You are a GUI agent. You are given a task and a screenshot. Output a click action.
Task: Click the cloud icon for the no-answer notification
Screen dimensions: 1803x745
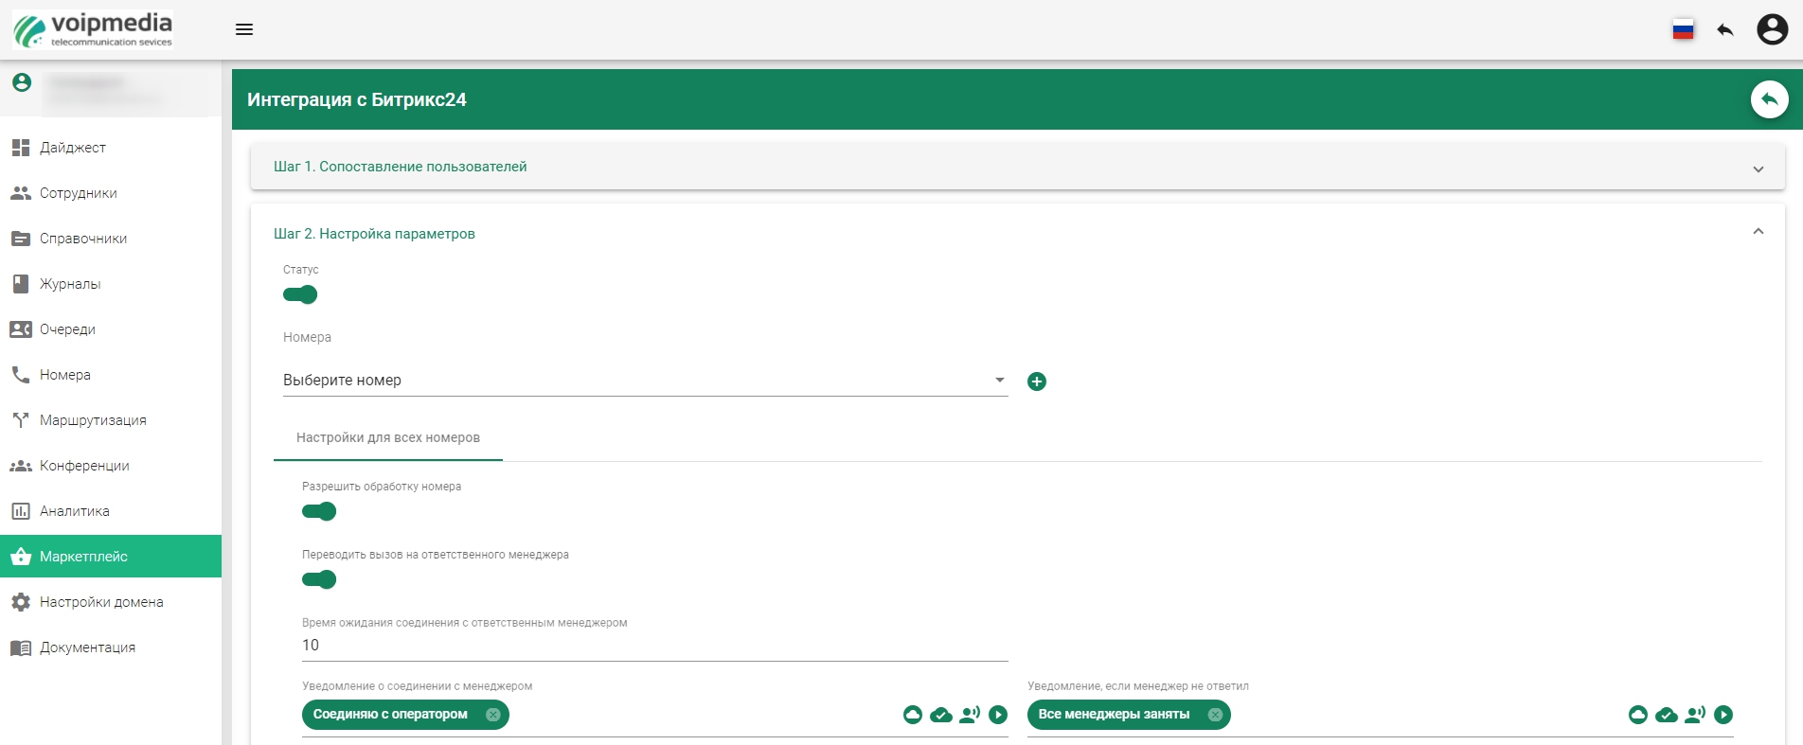1638,715
